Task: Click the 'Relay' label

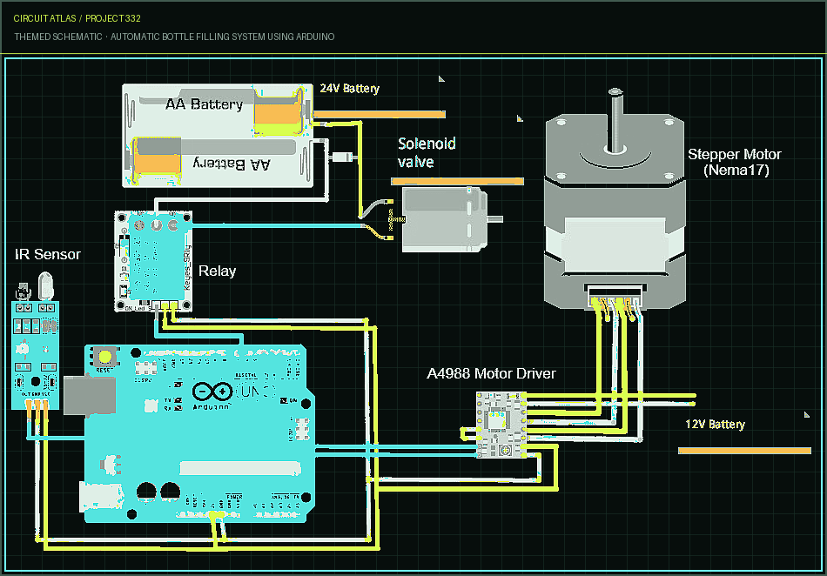Action: click(218, 271)
